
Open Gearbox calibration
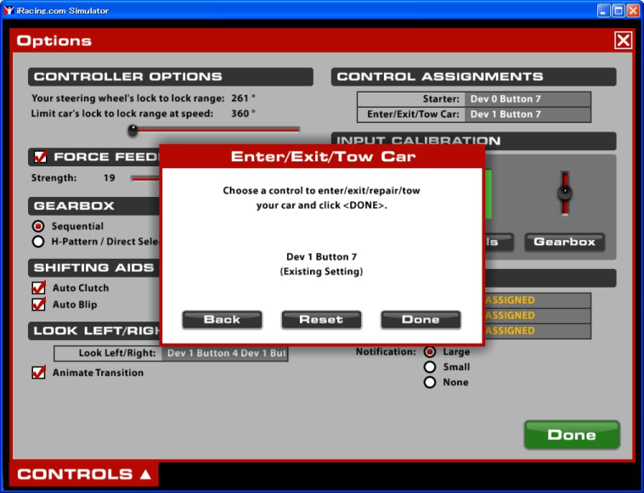pyautogui.click(x=565, y=242)
